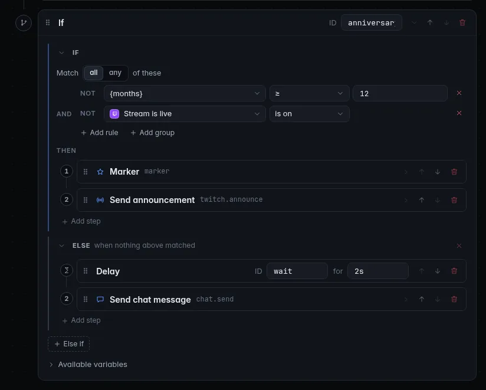Screen dimensions: 486x390
Task: Grab the Delay step drag handle
Action: click(x=86, y=271)
